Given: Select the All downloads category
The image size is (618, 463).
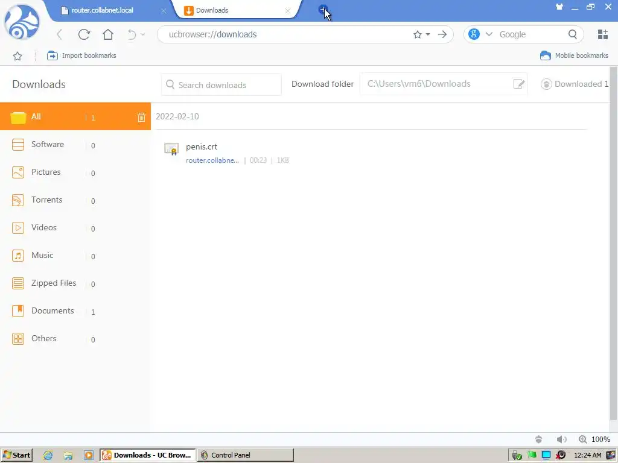Looking at the screenshot, I should pos(75,116).
